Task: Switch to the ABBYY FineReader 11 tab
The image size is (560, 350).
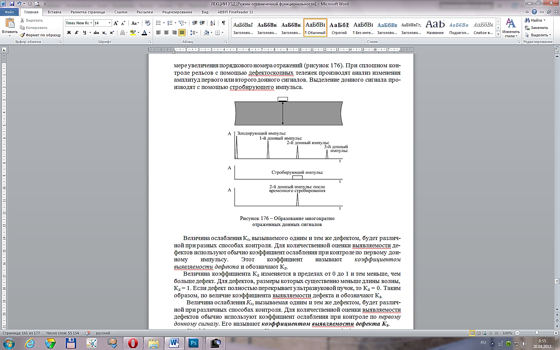Action: 235,12
